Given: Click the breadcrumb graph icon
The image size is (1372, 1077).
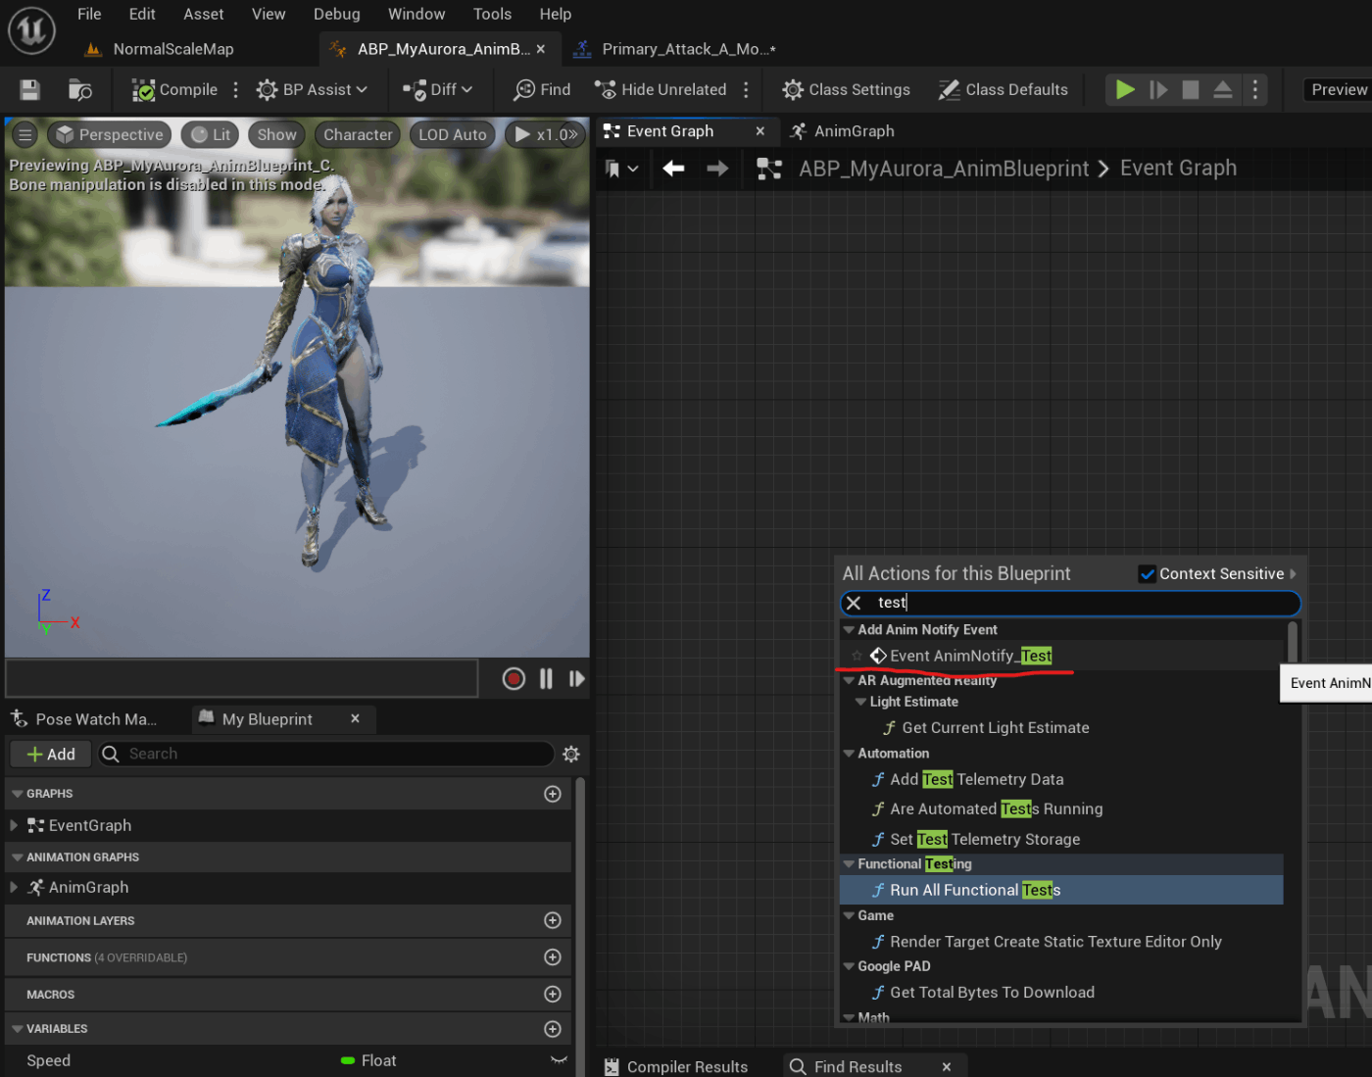Looking at the screenshot, I should coord(769,169).
